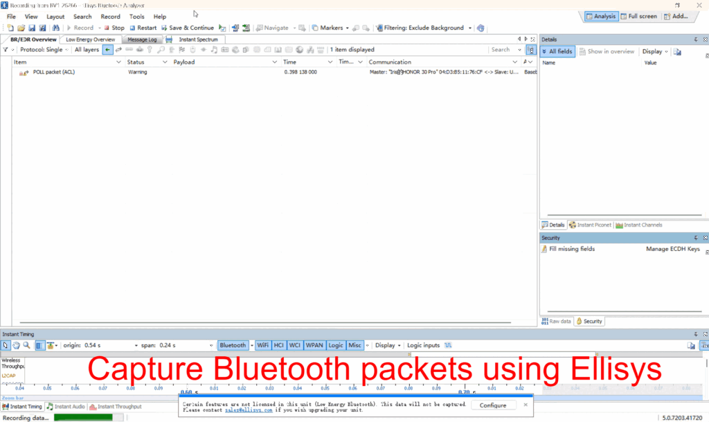Select the magnifier zoom tool in Instant Timing

click(26, 345)
